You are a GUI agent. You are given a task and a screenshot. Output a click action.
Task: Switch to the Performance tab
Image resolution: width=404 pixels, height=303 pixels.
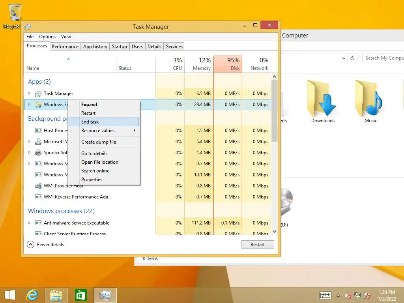tap(65, 47)
